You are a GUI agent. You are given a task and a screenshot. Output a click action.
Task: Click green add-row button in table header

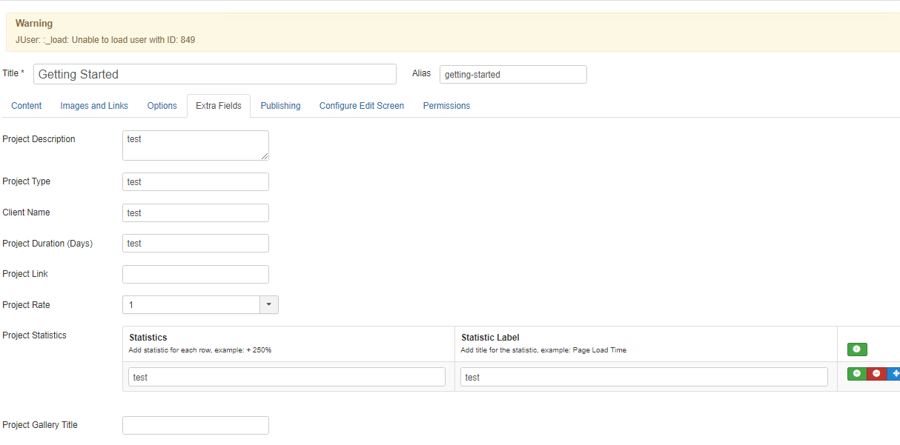pyautogui.click(x=857, y=349)
